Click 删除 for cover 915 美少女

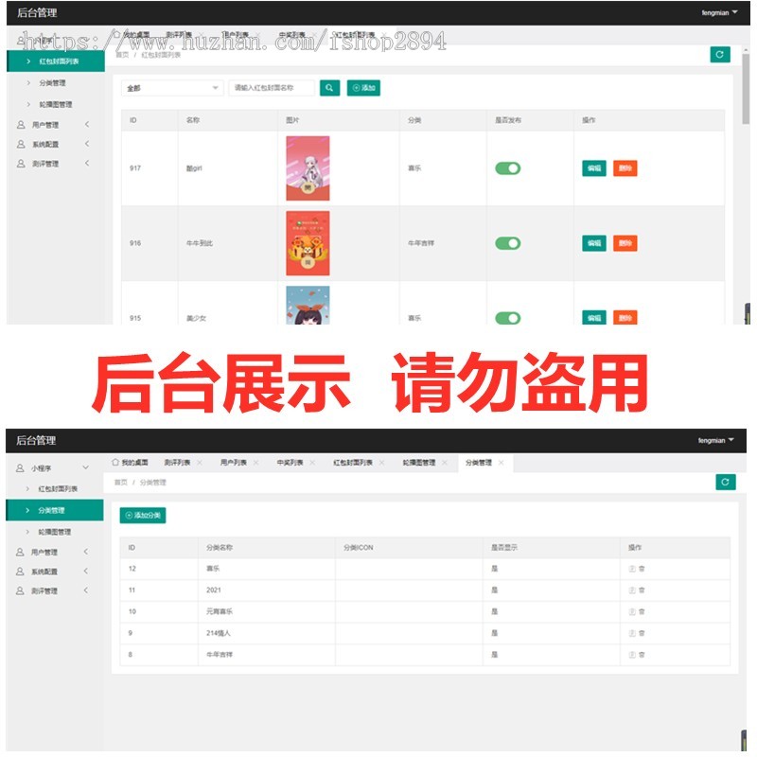click(625, 317)
